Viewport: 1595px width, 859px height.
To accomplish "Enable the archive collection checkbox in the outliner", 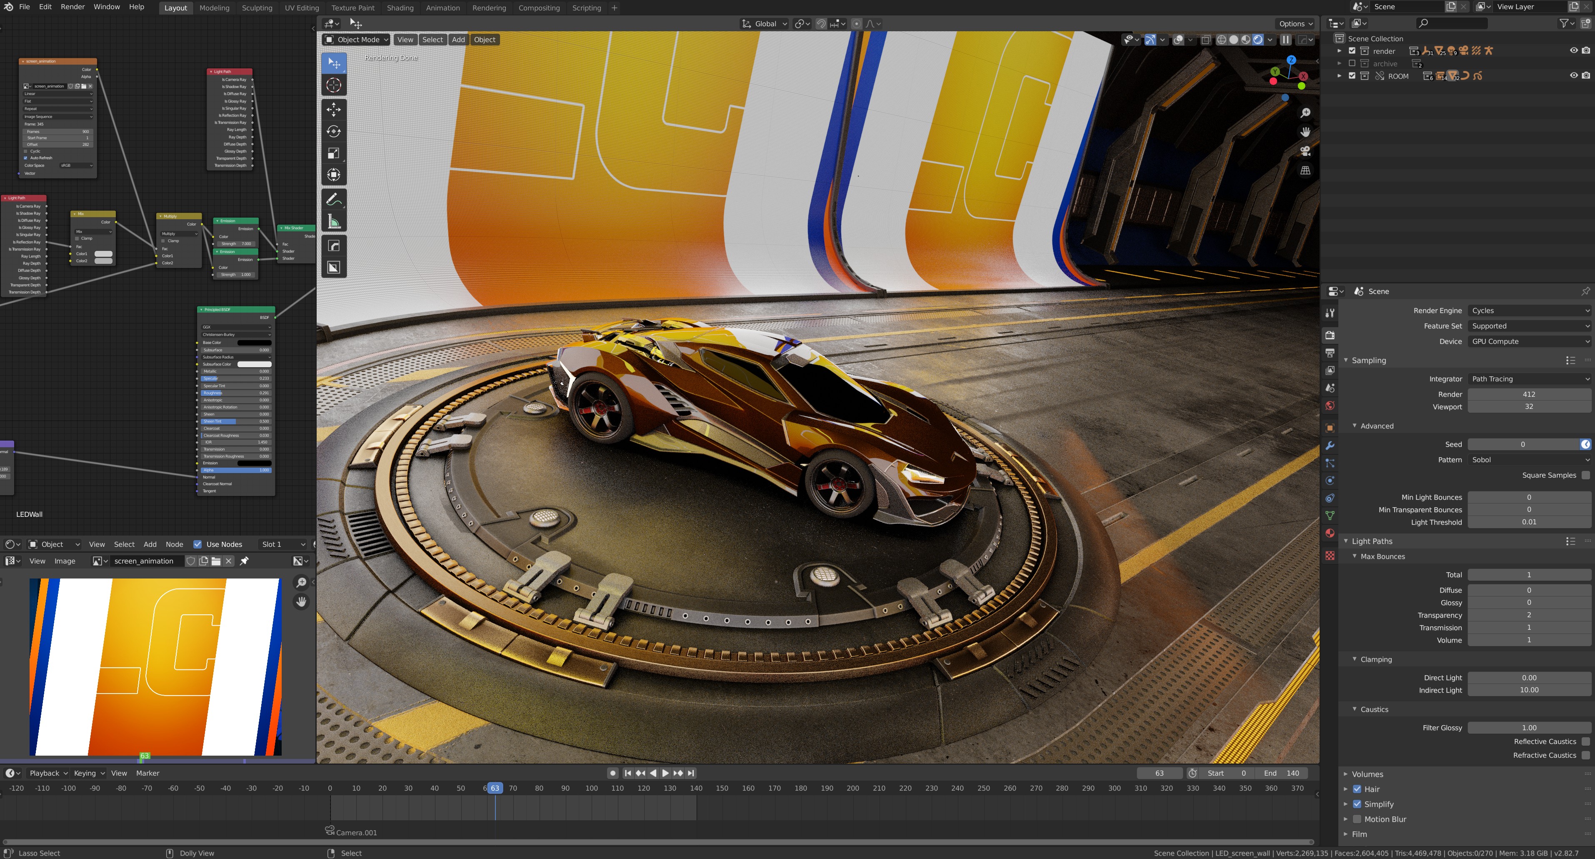I will pyautogui.click(x=1352, y=63).
